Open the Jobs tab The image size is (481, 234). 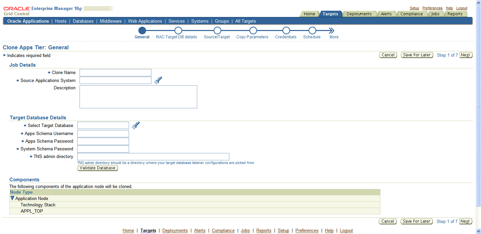pos(435,14)
